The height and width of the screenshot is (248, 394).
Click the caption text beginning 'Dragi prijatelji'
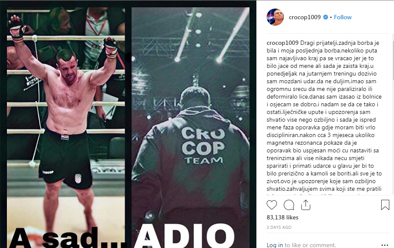pos(324,116)
